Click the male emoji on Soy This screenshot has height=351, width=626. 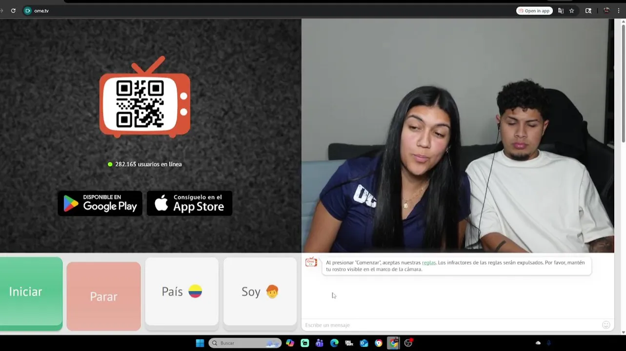pyautogui.click(x=272, y=292)
